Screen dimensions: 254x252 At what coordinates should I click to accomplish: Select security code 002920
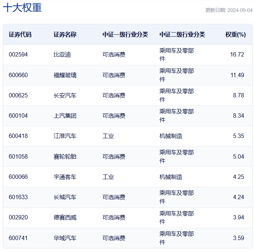tap(18, 218)
